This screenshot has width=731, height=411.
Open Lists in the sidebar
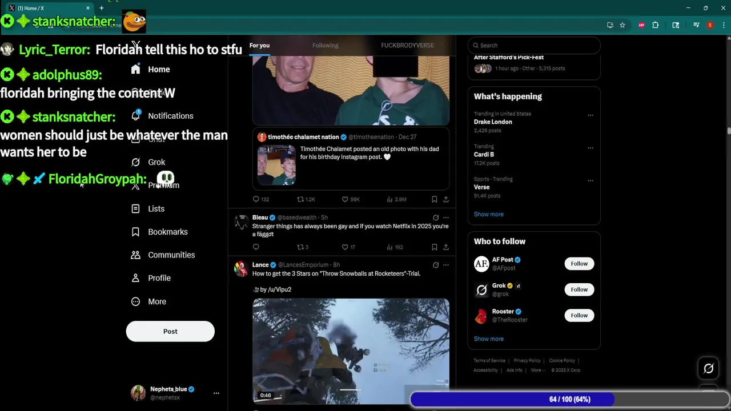[x=148, y=208]
